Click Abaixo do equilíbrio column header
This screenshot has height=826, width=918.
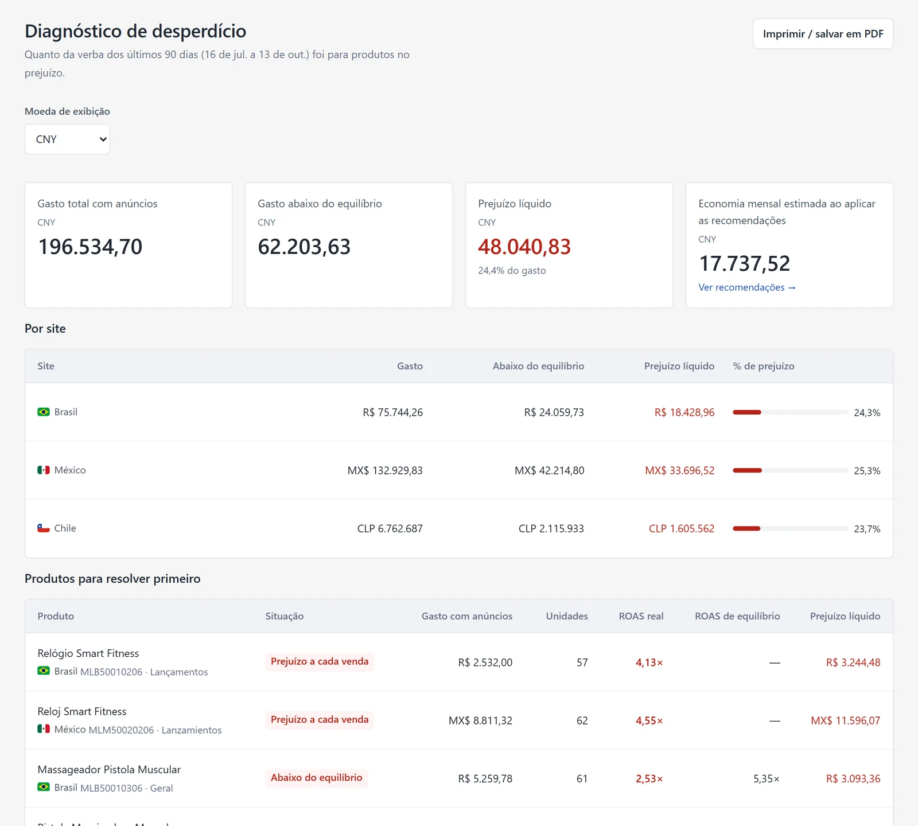click(x=538, y=366)
